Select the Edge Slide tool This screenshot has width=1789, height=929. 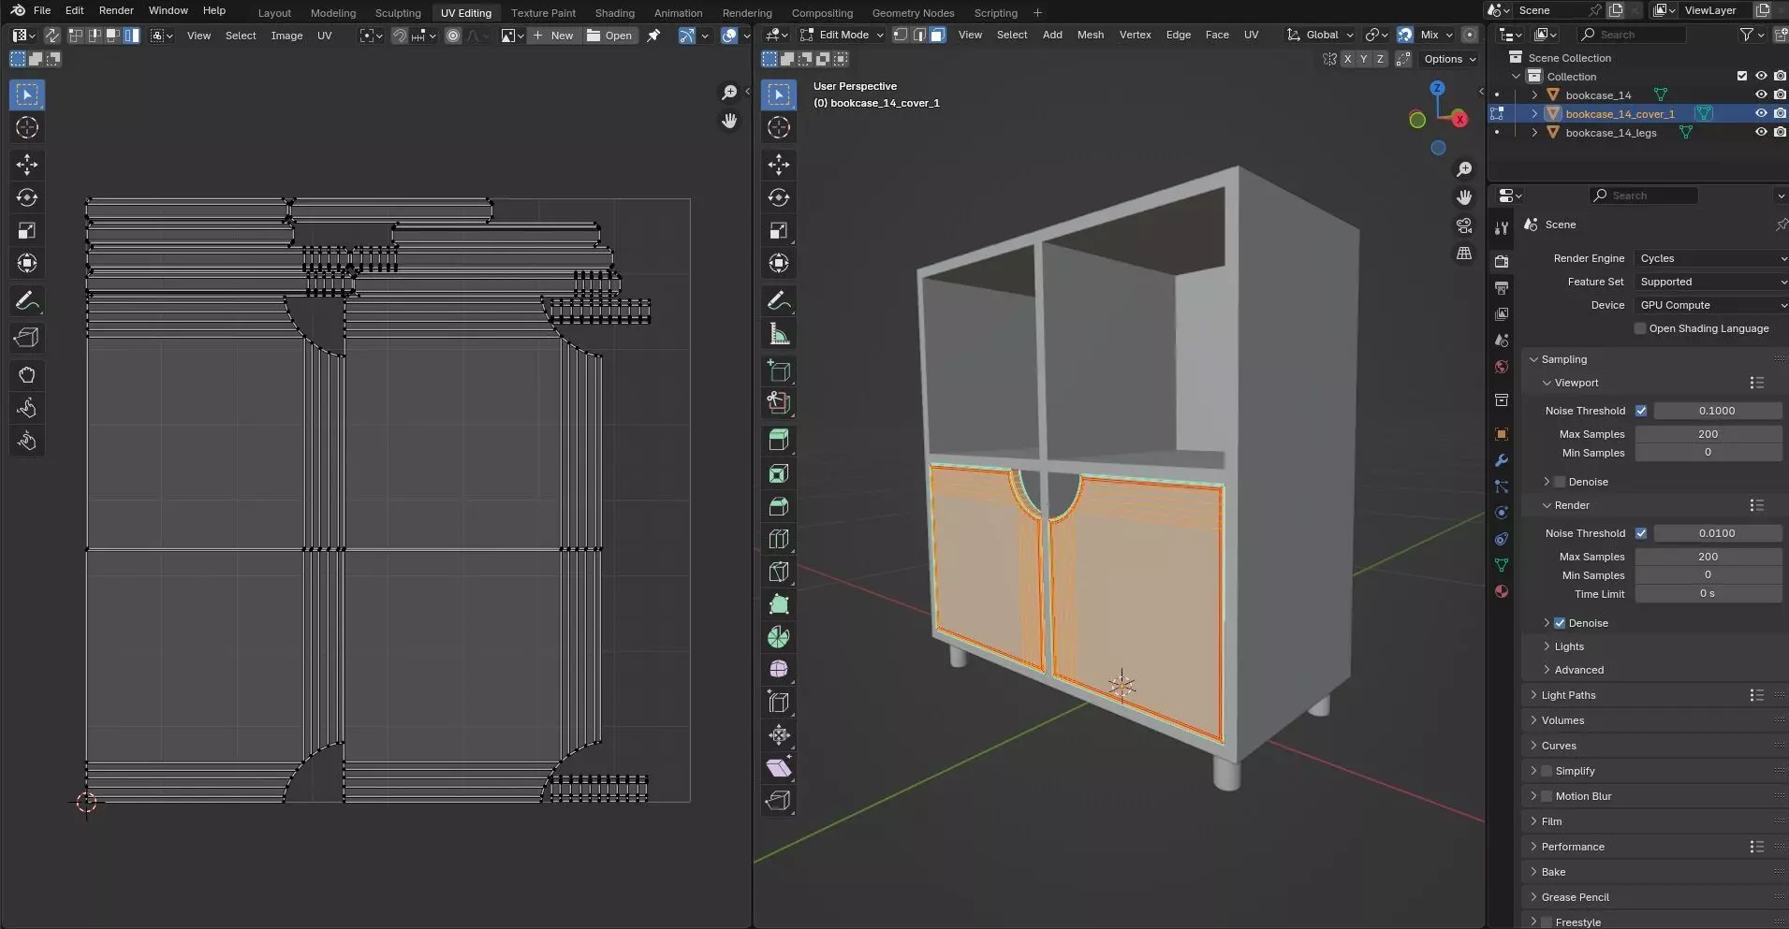pos(779,703)
